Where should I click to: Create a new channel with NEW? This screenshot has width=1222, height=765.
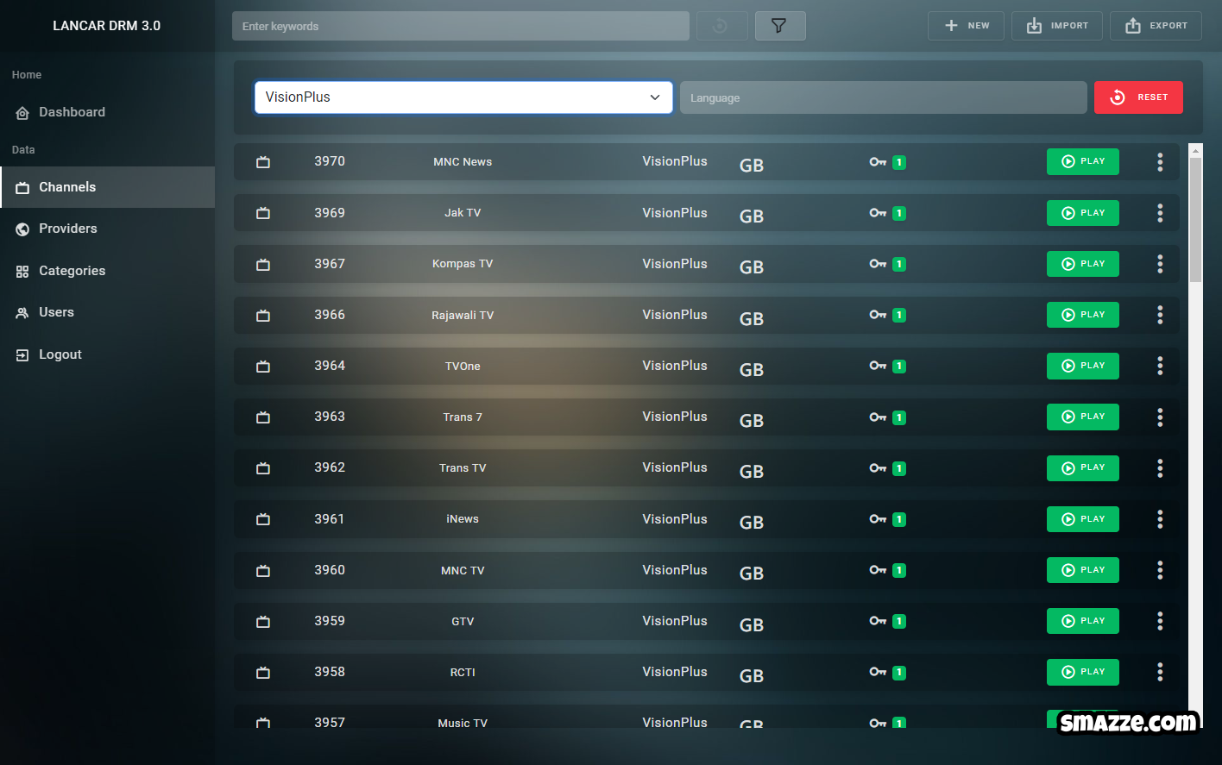967,26
